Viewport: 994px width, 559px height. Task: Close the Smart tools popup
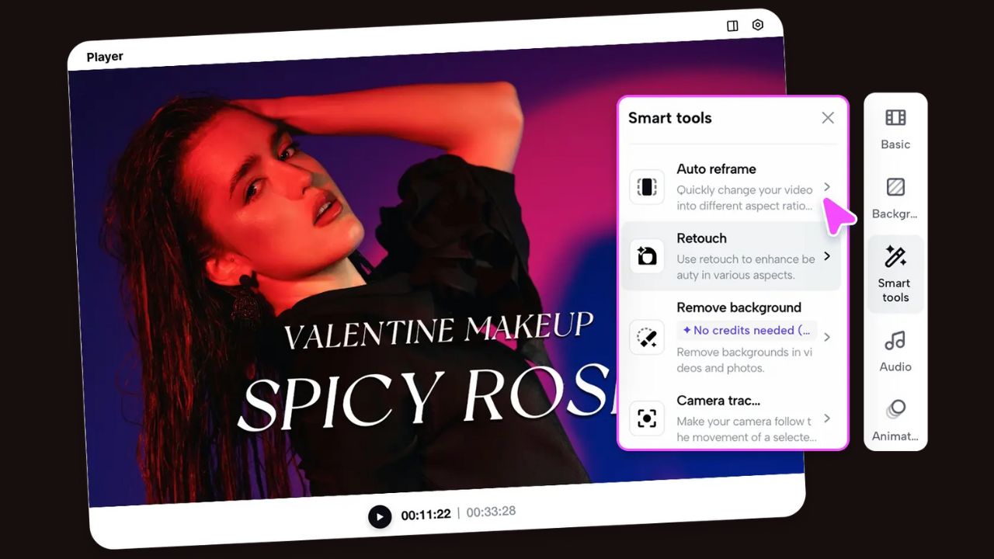(x=827, y=117)
